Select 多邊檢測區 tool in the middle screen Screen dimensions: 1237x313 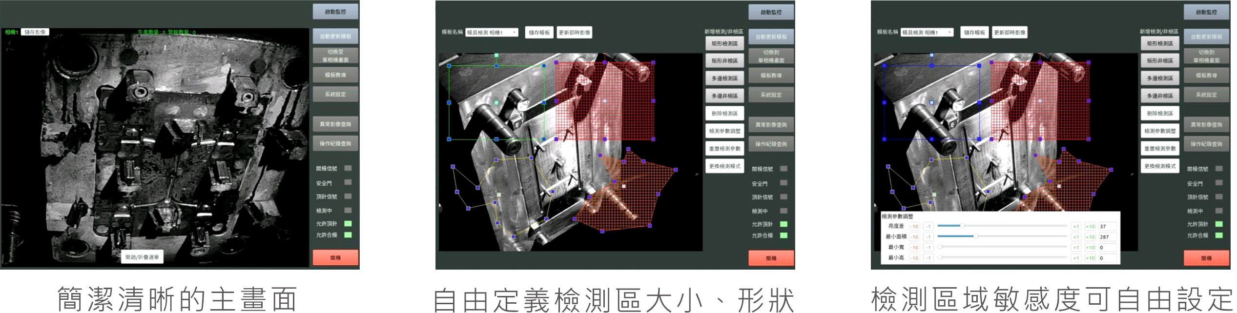(x=724, y=78)
